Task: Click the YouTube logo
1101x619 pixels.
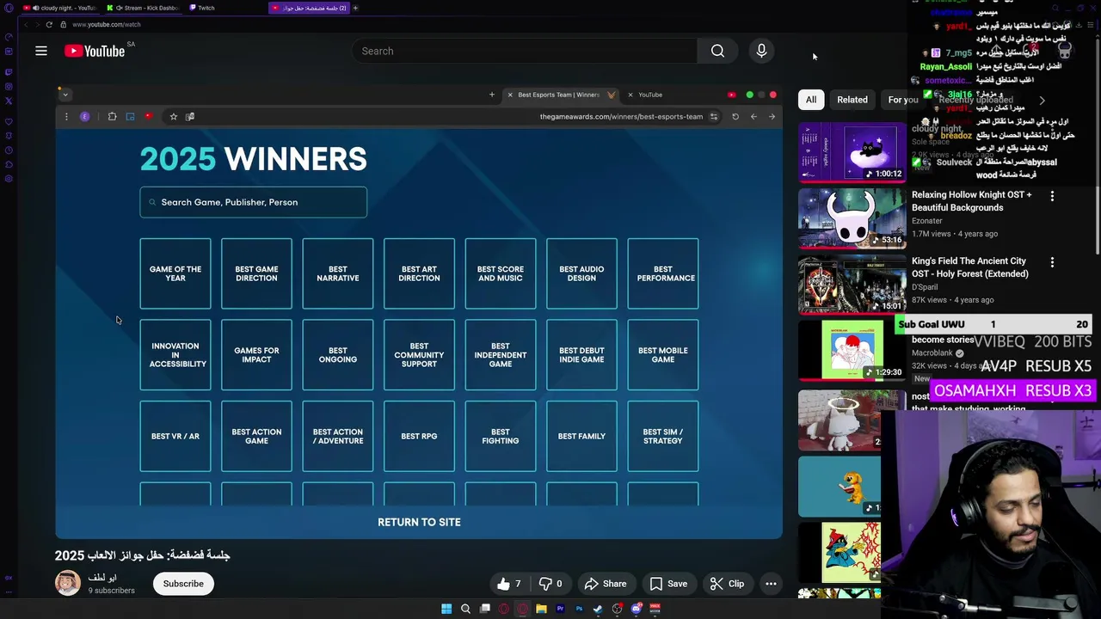Action: (x=95, y=51)
